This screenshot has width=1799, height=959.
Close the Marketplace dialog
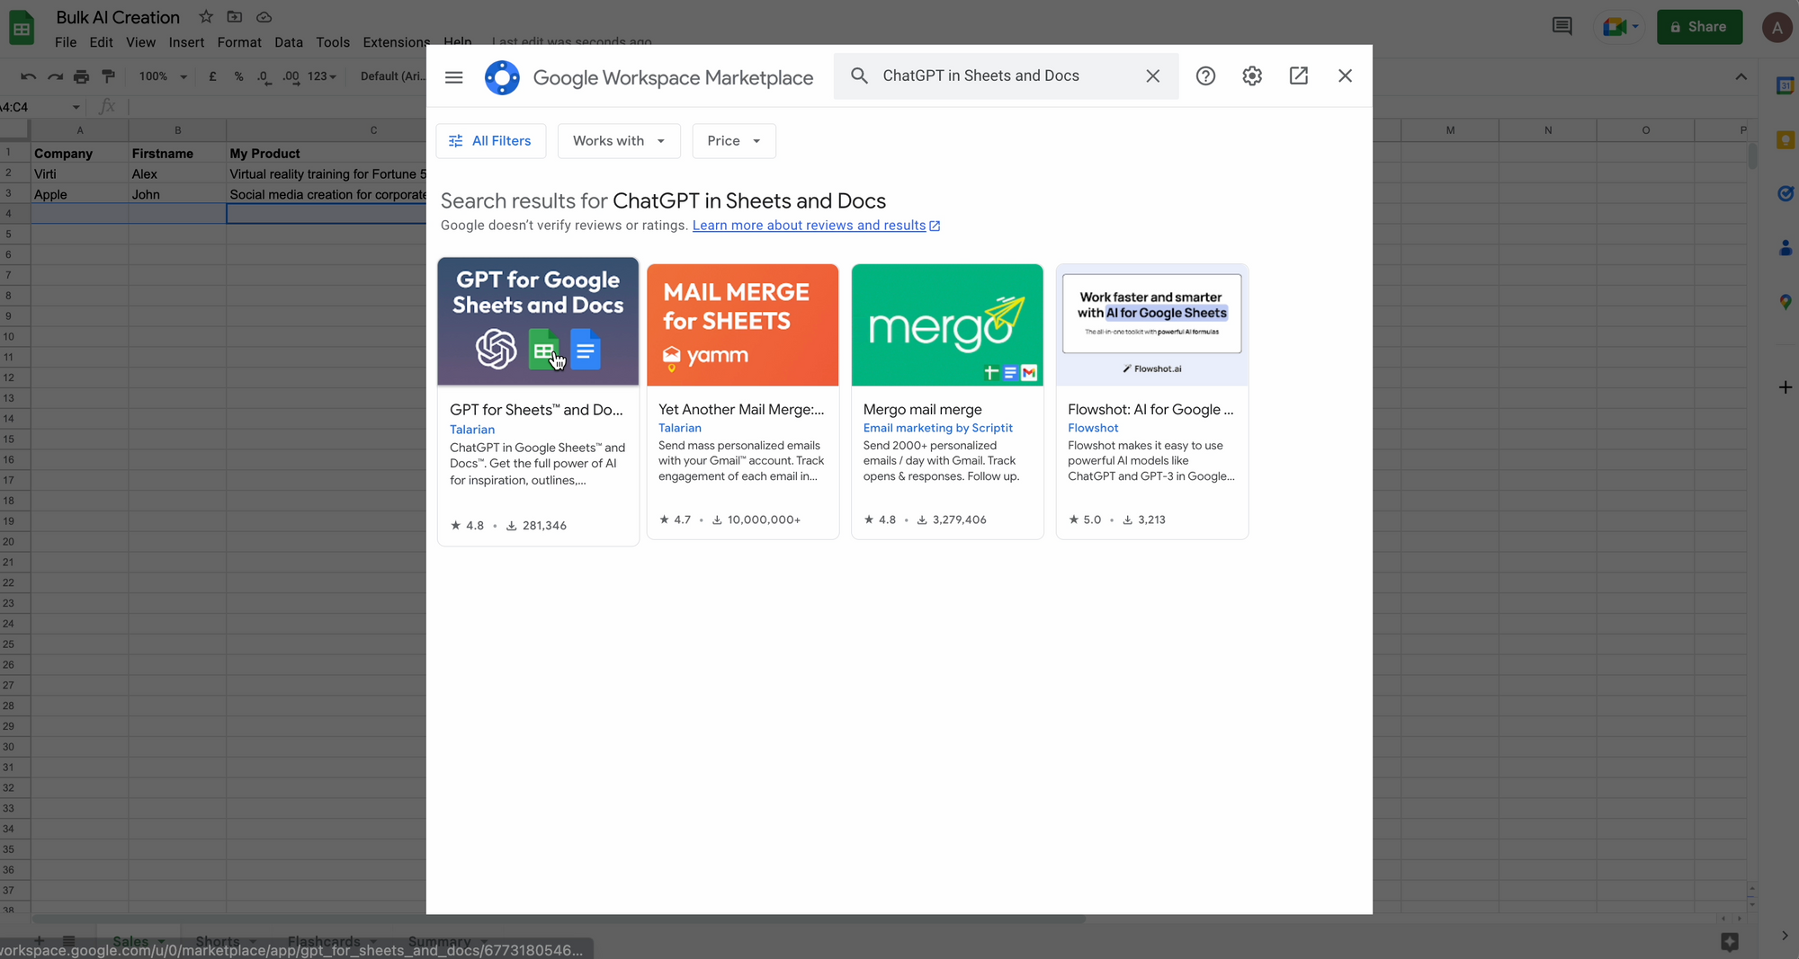point(1346,76)
